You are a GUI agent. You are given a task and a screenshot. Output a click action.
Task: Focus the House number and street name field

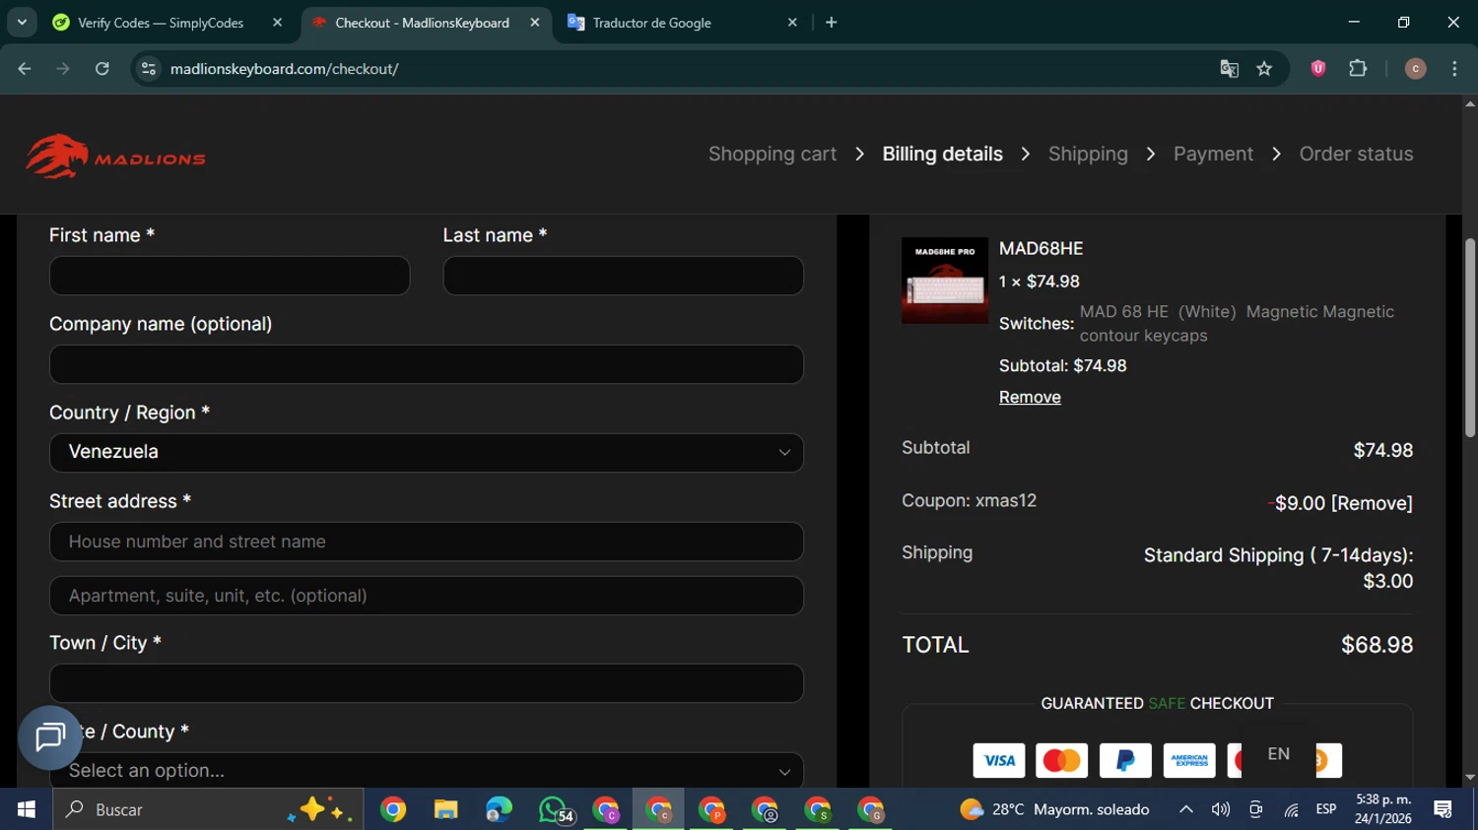(427, 542)
